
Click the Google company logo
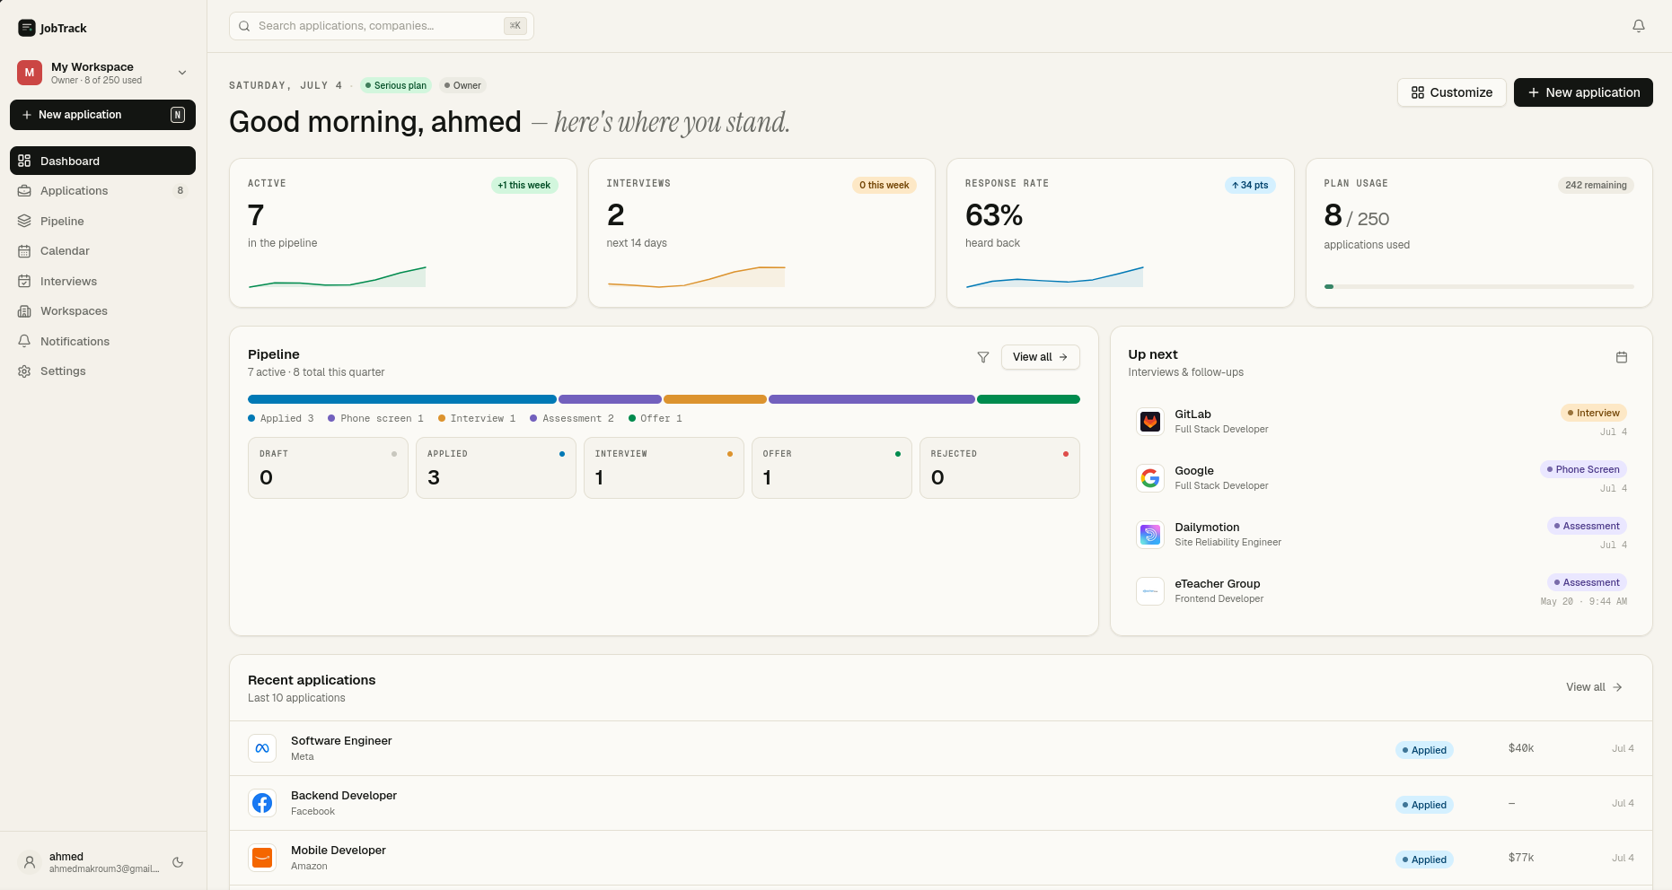pos(1150,478)
